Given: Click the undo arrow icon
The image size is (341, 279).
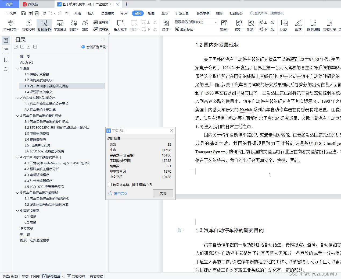Looking at the screenshot, I should (51, 13).
